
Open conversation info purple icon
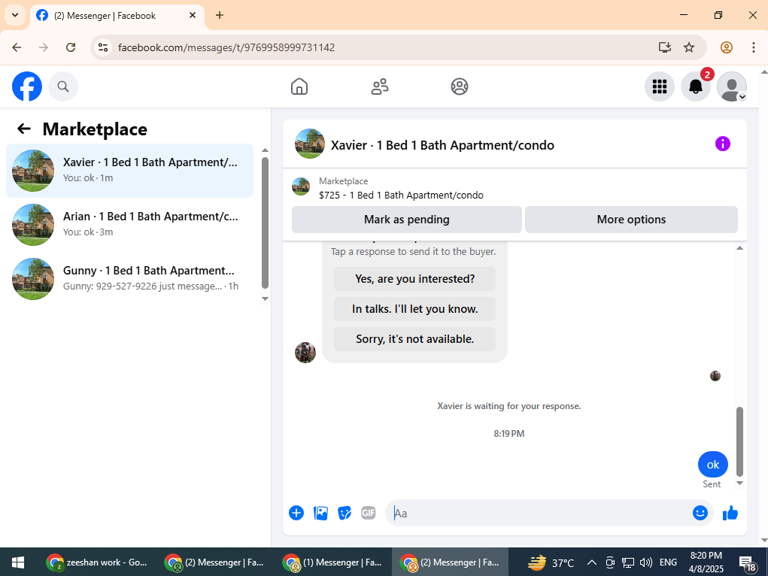point(722,144)
